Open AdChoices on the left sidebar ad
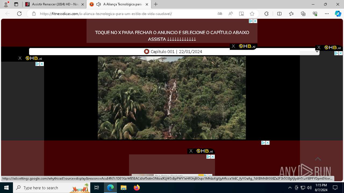The width and height of the screenshot is (344, 193). pyautogui.click(x=38, y=64)
